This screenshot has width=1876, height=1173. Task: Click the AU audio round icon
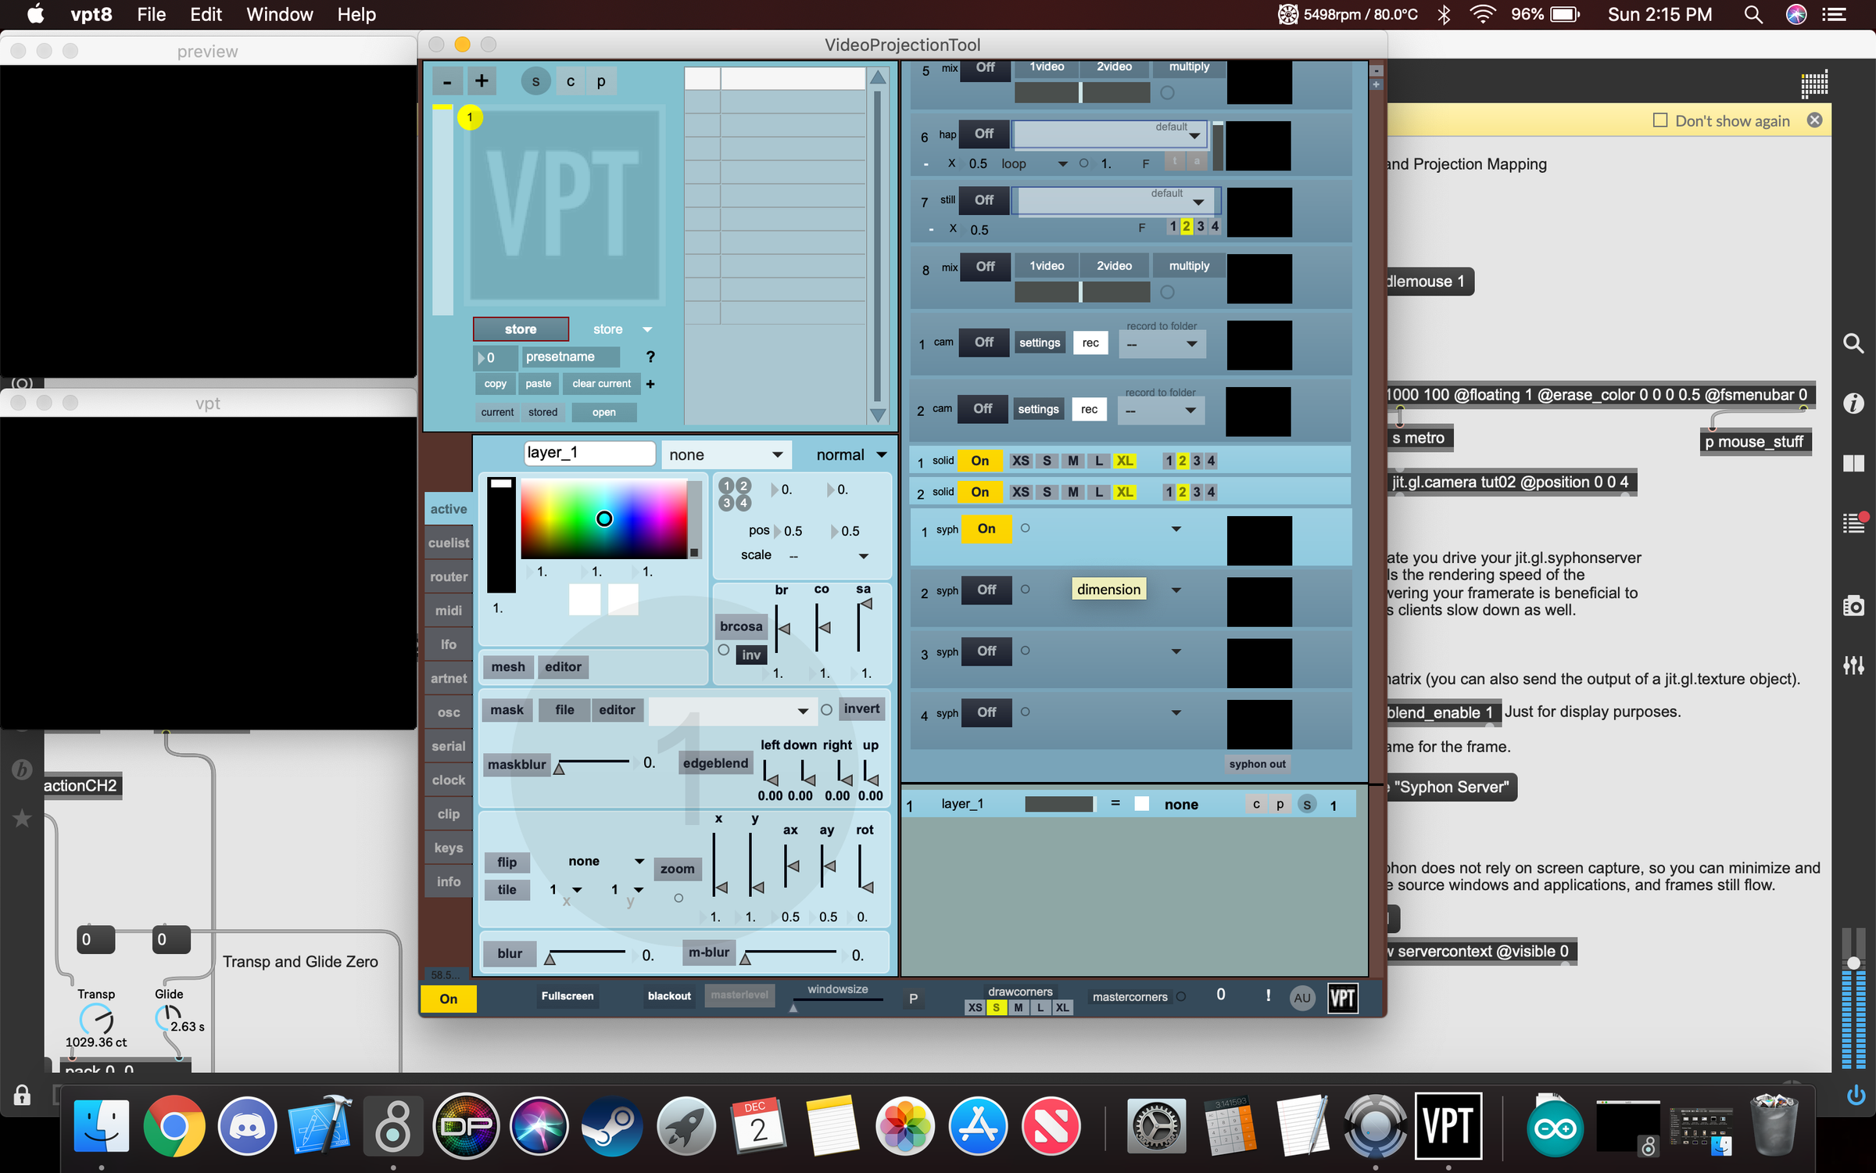click(x=1301, y=998)
